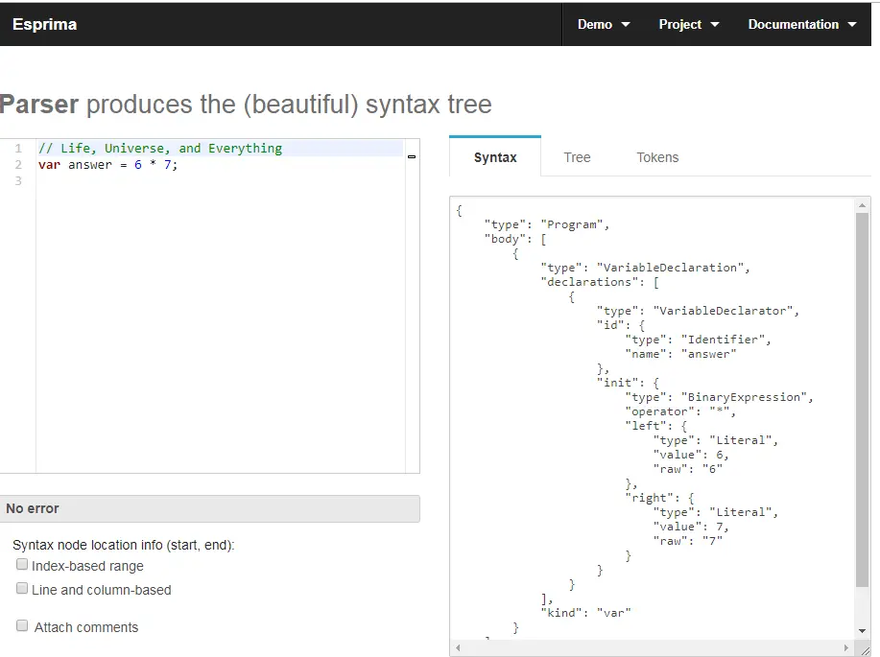
Task: Click the small marker icon beside the code editor
Action: pyautogui.click(x=412, y=155)
